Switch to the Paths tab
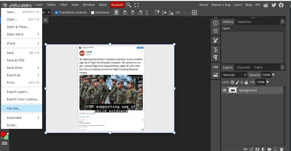 pyautogui.click(x=258, y=67)
